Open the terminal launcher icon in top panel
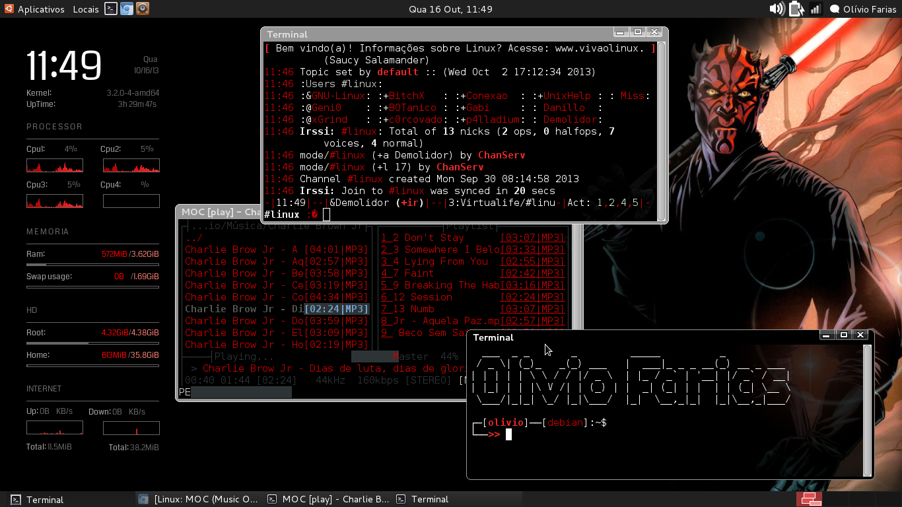The height and width of the screenshot is (507, 902). tap(111, 9)
